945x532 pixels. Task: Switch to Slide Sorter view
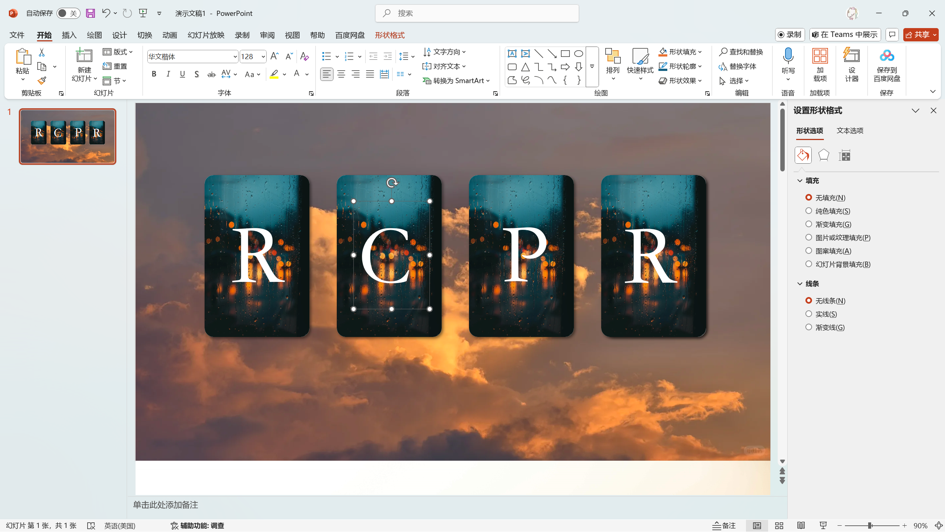click(x=779, y=525)
